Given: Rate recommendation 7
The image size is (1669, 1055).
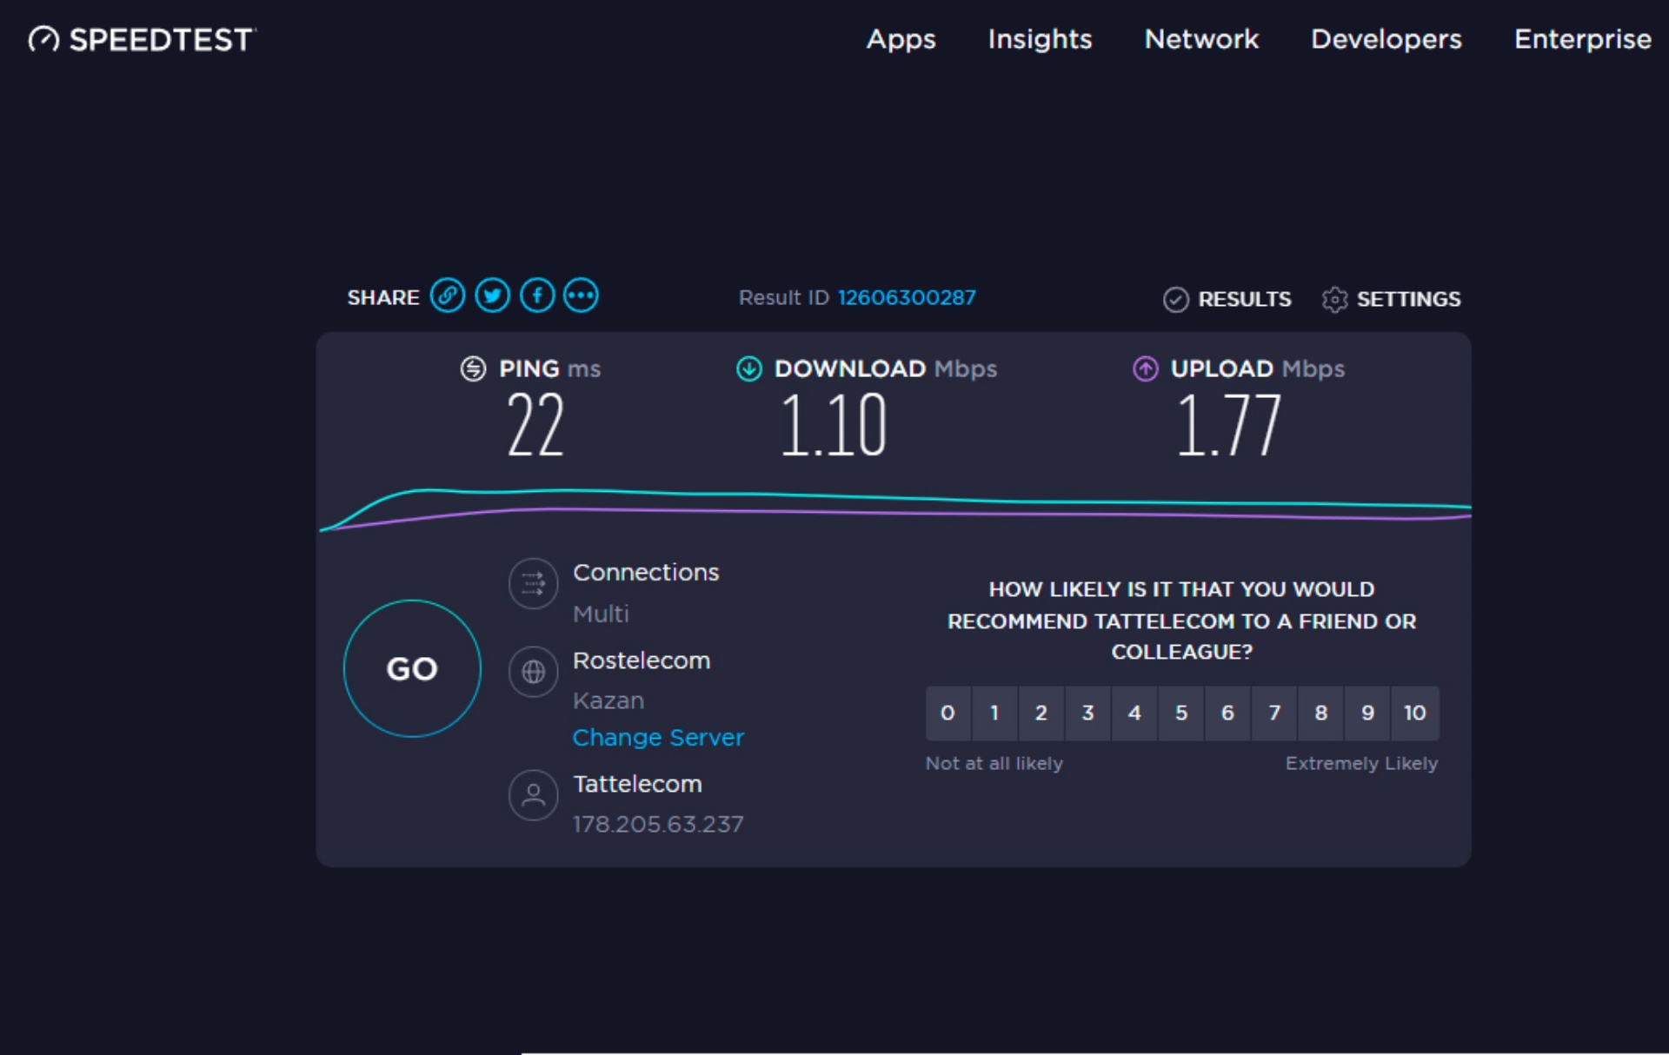Looking at the screenshot, I should pyautogui.click(x=1274, y=713).
